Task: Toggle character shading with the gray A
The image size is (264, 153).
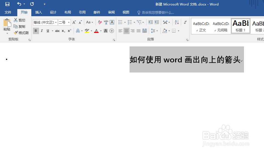Action: [x=106, y=31]
